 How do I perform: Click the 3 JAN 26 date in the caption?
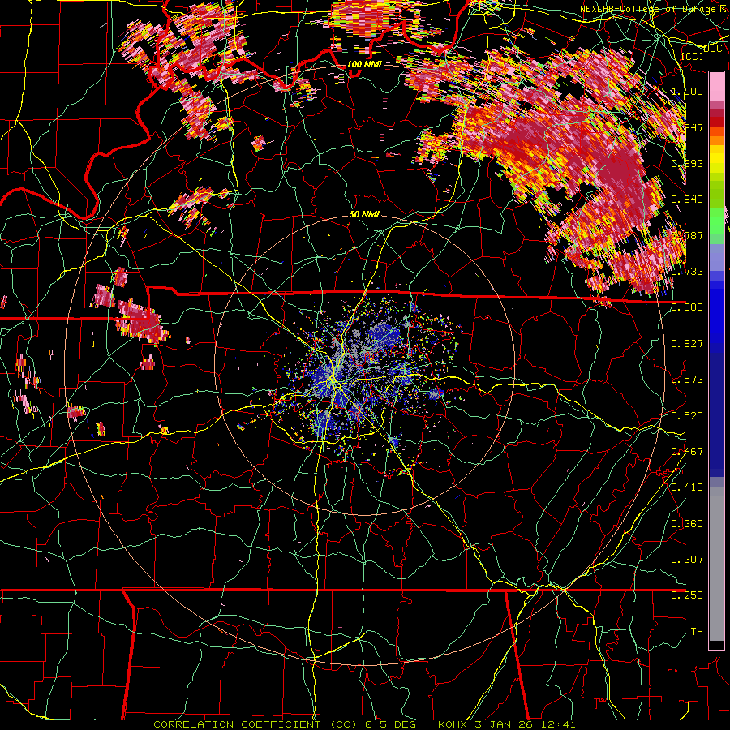504,724
